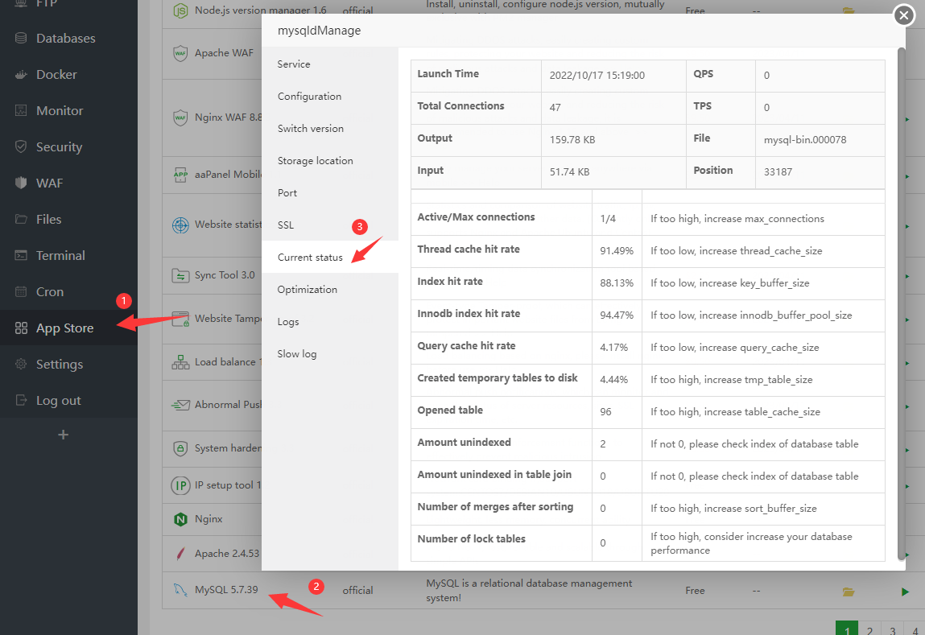The height and width of the screenshot is (635, 925).
Task: Click the Cron calendar icon
Action: 22,292
